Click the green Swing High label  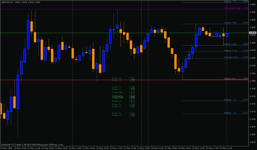pos(117,92)
